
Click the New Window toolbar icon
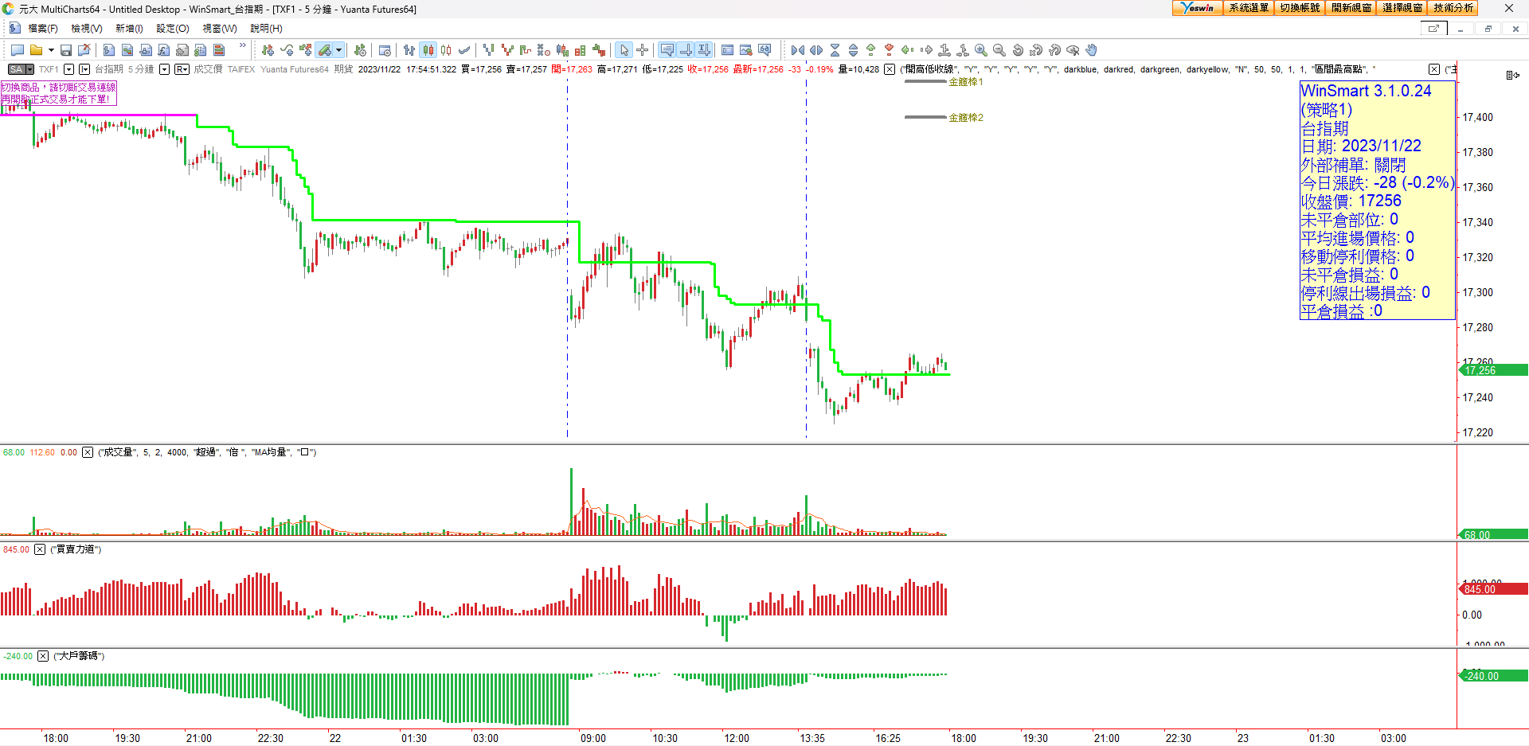coord(18,50)
